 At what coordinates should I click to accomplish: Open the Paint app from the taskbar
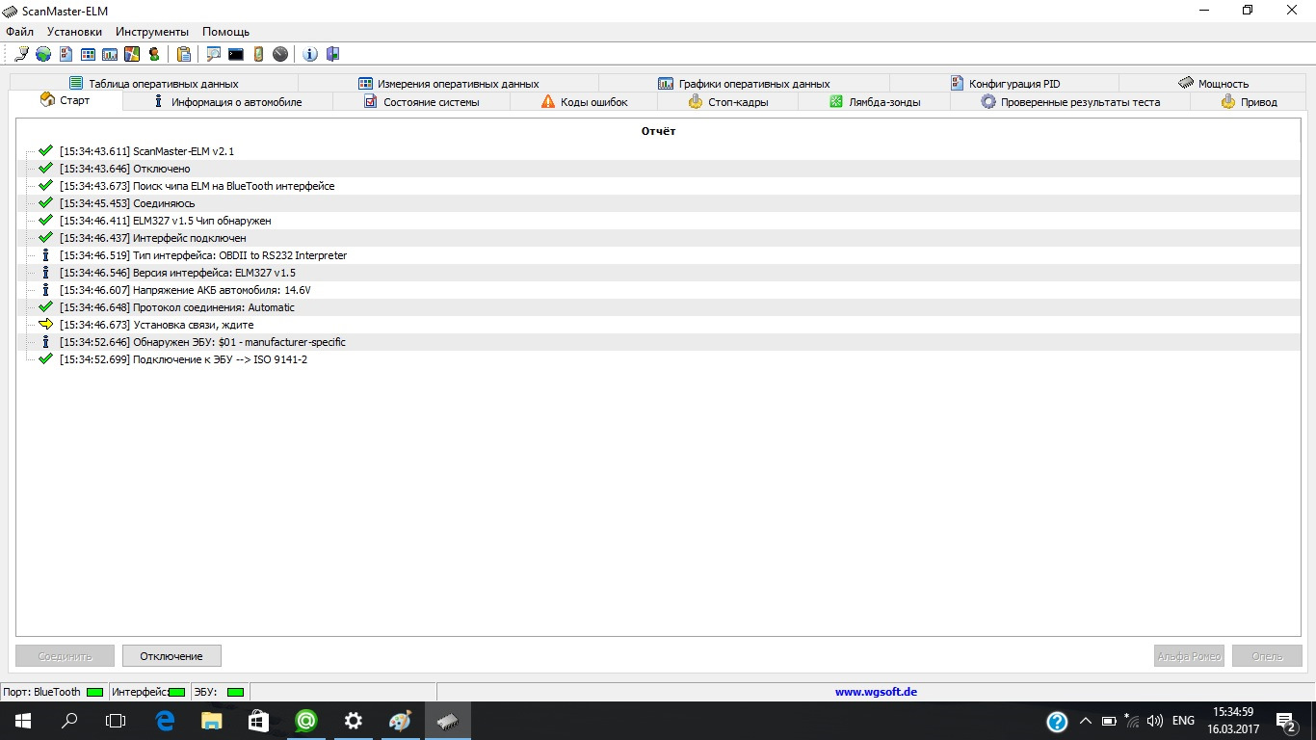(x=401, y=721)
